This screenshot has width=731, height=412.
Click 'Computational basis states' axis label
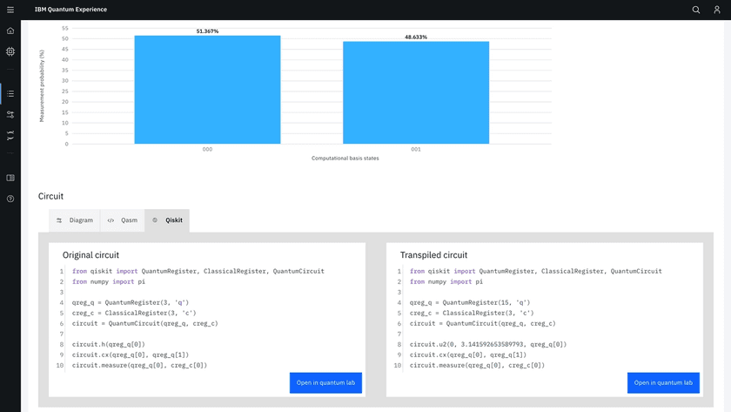(345, 159)
